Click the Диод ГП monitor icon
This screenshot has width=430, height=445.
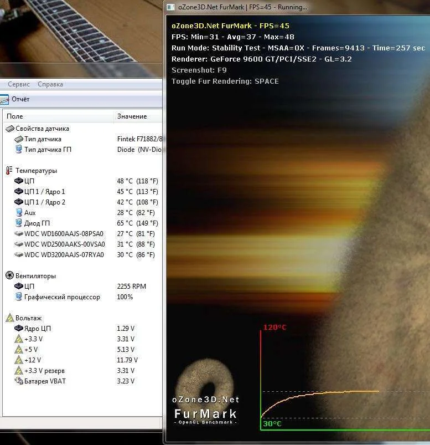pos(19,223)
